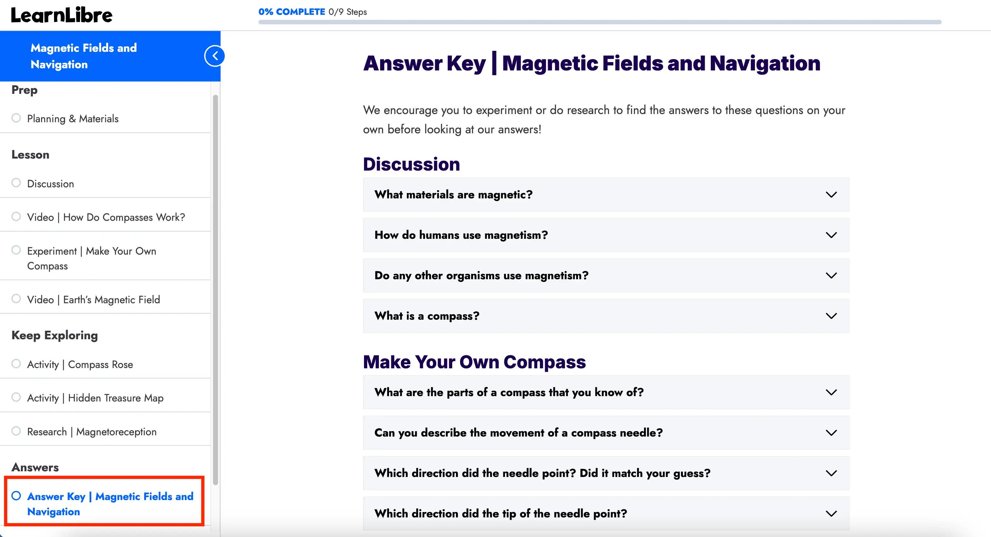Click 'Magnetic Fields and Navigation' course header

pos(83,56)
